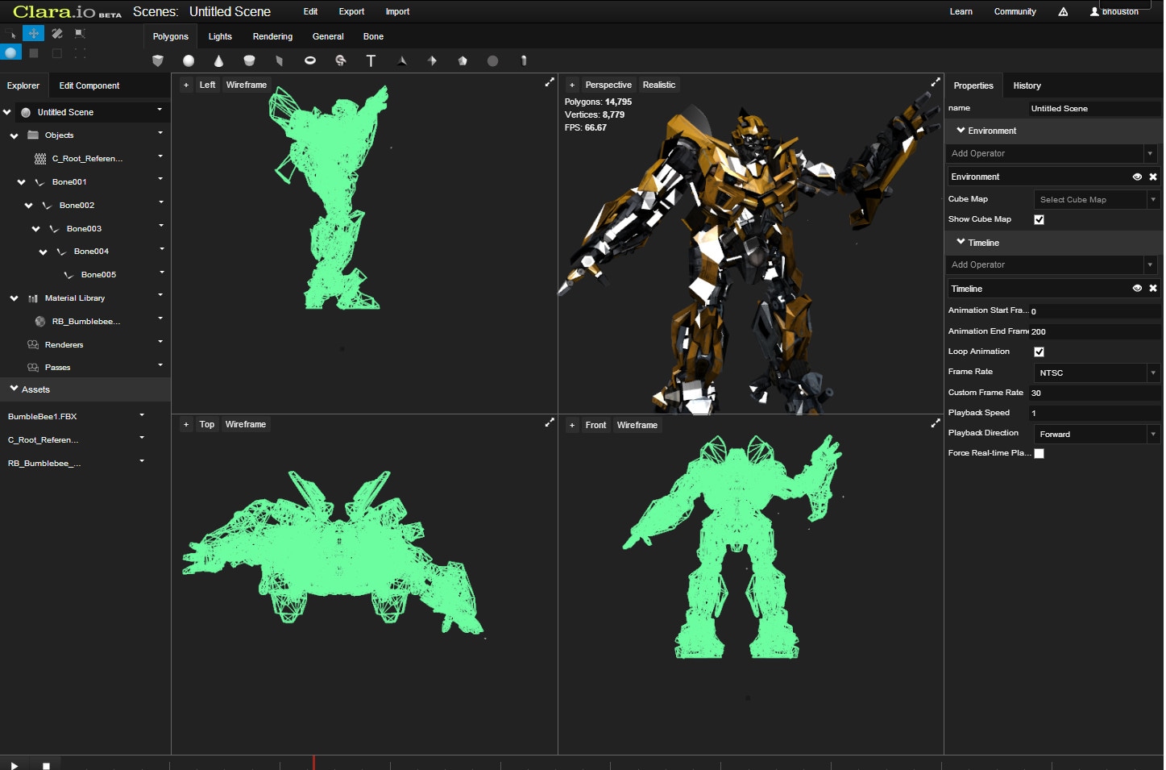Open the Import menu

tap(397, 11)
